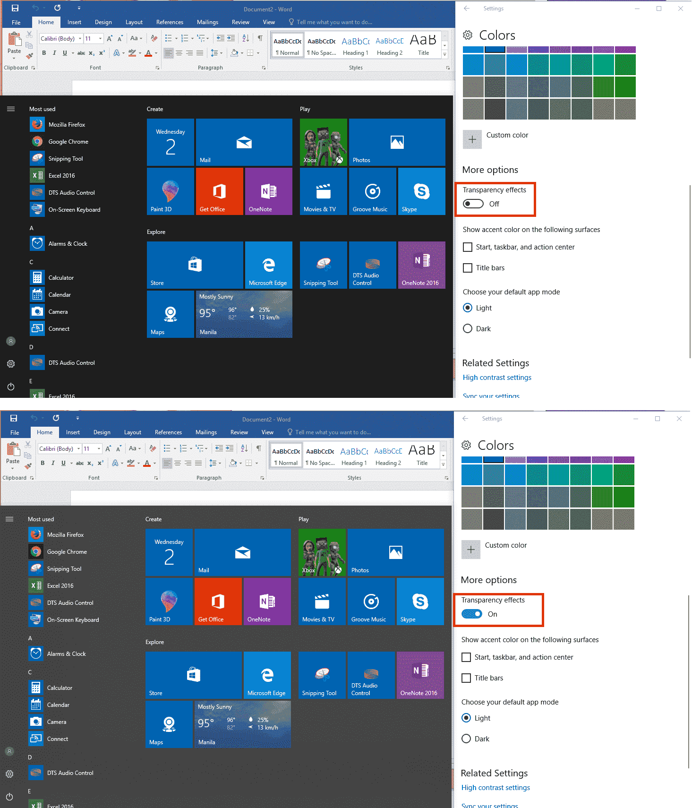Pick solid dark green swatch, lower Colors grid

pyautogui.click(x=624, y=497)
